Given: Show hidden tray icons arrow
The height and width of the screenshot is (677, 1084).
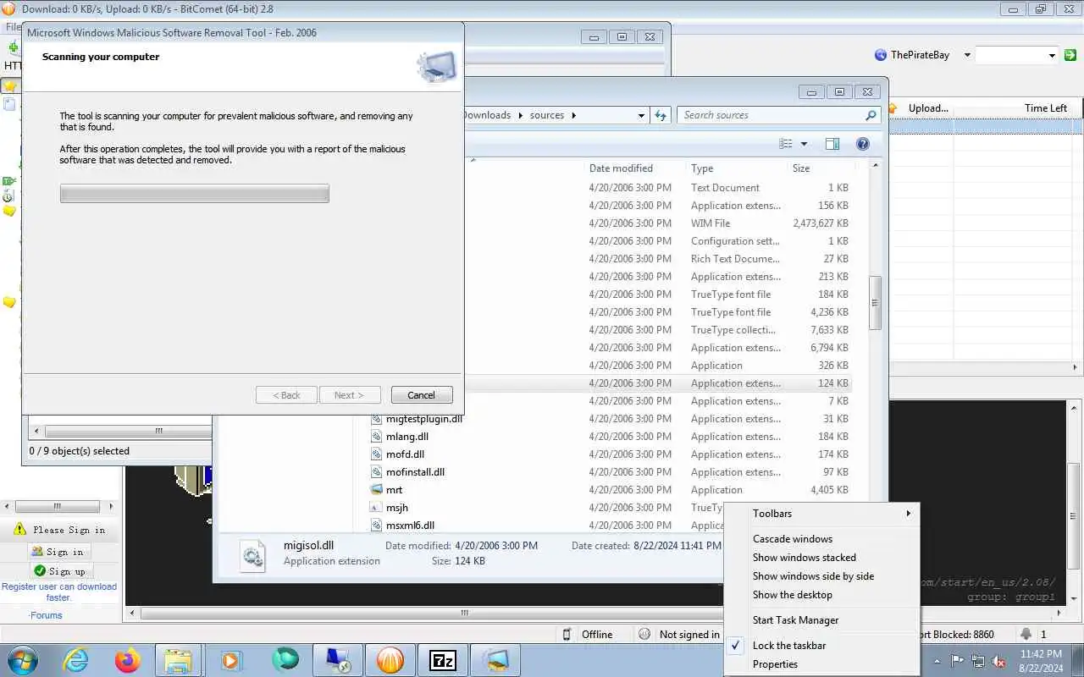Looking at the screenshot, I should point(937,661).
